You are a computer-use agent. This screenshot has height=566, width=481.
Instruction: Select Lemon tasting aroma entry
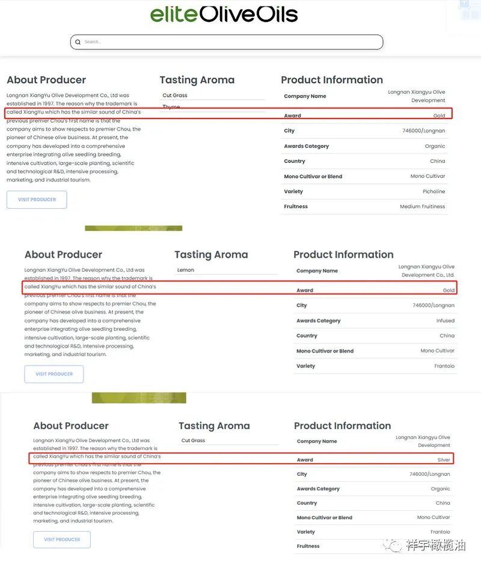(x=186, y=270)
